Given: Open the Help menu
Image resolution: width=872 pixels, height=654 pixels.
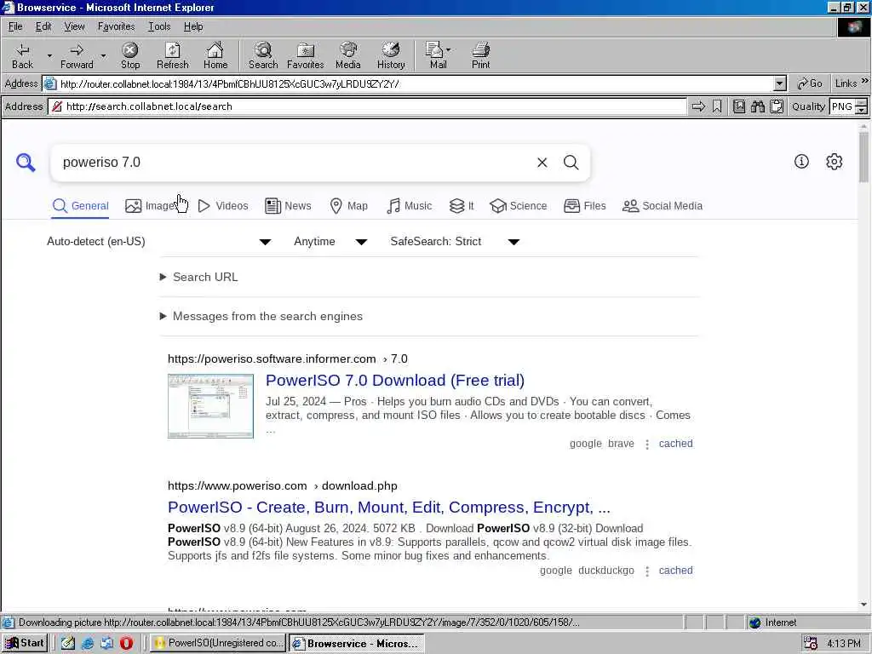Looking at the screenshot, I should 193,26.
